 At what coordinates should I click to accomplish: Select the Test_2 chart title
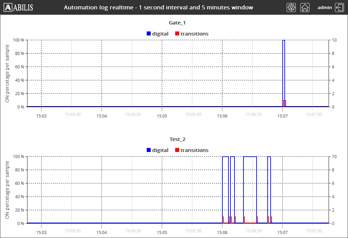(177, 139)
